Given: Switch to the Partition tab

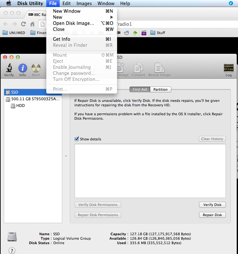Looking at the screenshot, I should coord(160,89).
